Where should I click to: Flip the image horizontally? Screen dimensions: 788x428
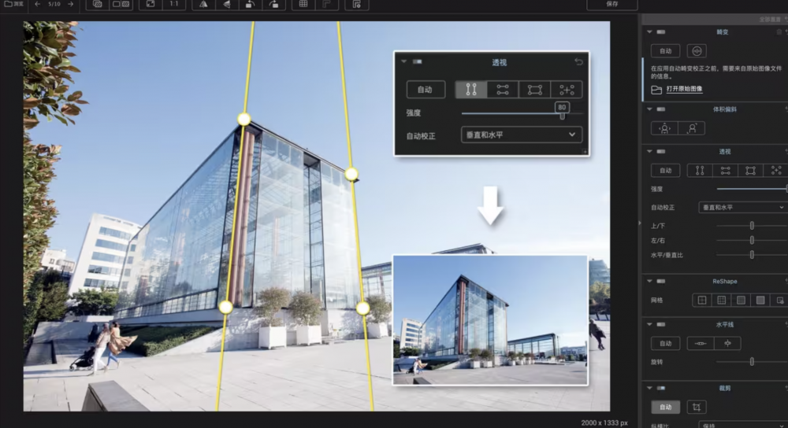point(203,3)
